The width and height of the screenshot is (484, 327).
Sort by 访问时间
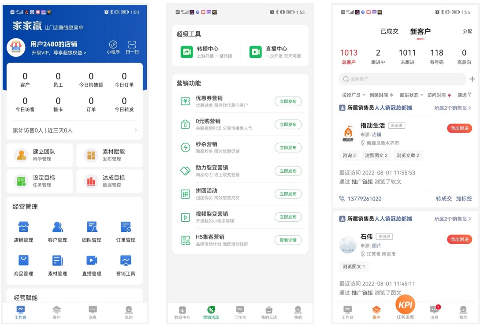[x=439, y=95]
